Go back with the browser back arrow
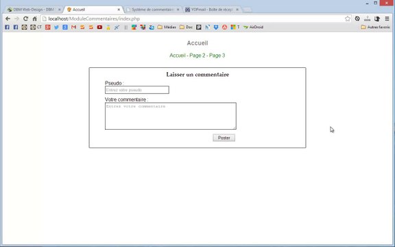395x247 pixels. 8,19
